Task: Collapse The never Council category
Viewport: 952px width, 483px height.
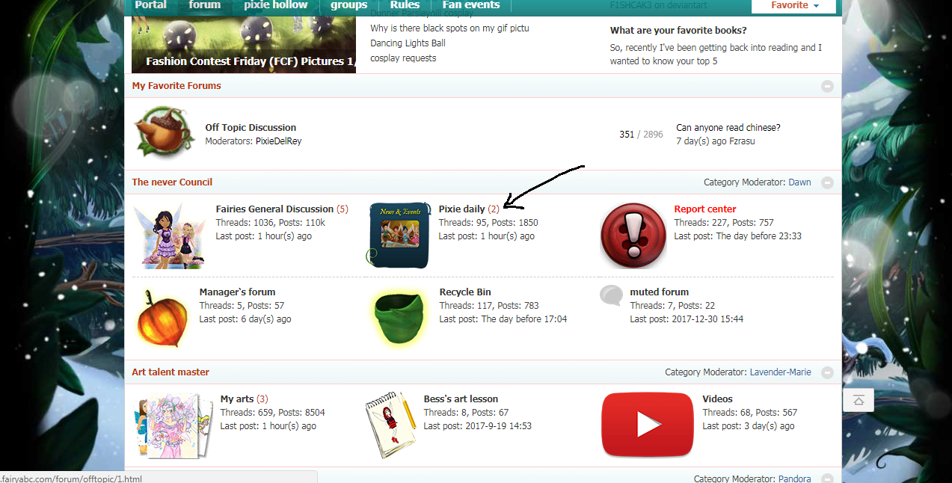Action: pyautogui.click(x=827, y=182)
